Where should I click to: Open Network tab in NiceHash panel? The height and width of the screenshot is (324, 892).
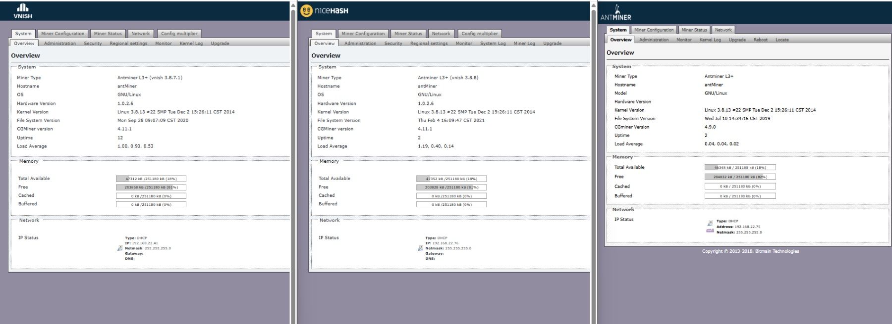(441, 34)
